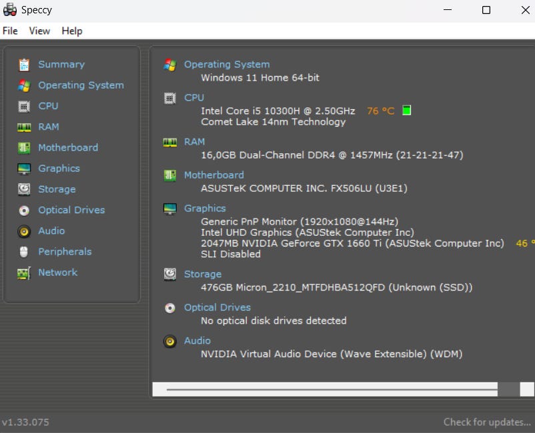Open the Graphics section in sidebar

(59, 169)
